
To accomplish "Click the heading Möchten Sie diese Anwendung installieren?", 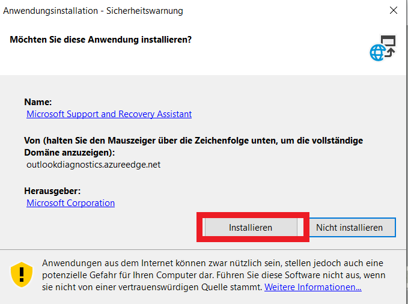I will tap(101, 40).
